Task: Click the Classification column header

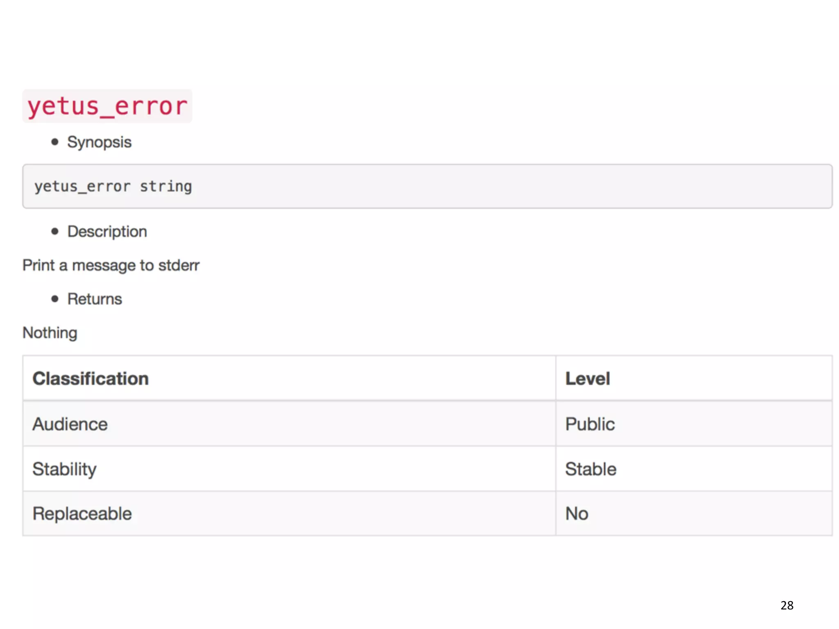Action: pos(91,378)
